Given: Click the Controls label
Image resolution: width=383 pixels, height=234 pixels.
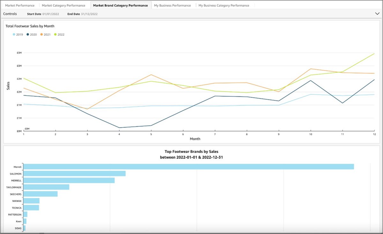Looking at the screenshot, I should 10,14.
